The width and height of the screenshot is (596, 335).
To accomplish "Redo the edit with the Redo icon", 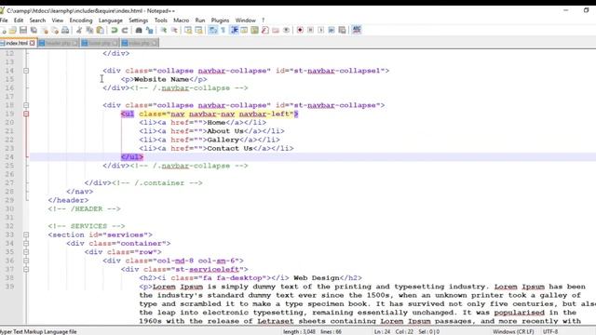I will point(125,30).
